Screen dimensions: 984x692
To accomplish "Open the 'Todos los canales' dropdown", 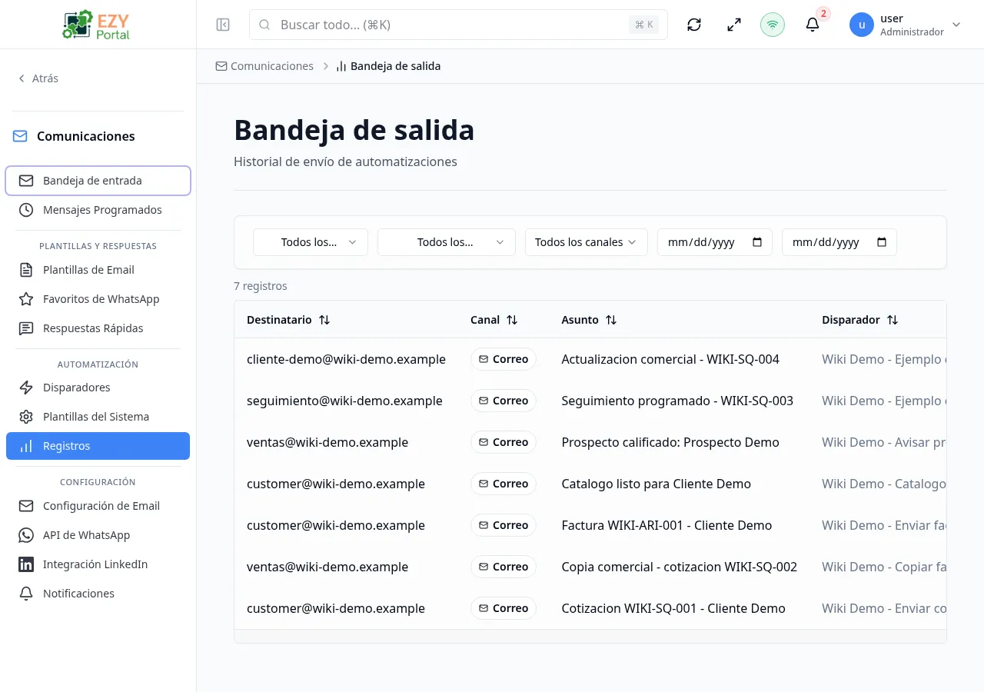I will click(x=587, y=242).
